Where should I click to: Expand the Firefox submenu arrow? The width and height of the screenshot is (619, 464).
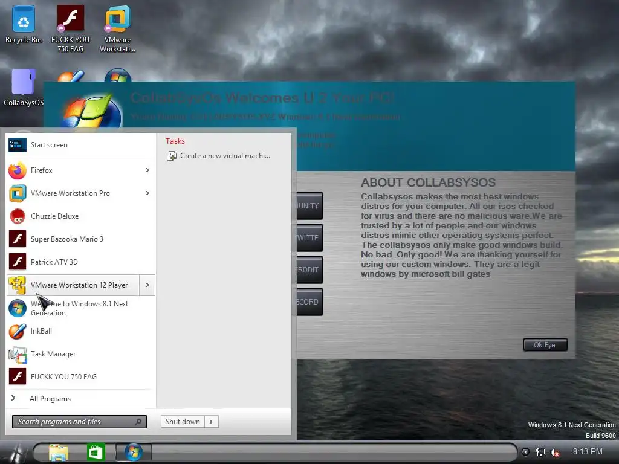pyautogui.click(x=147, y=170)
